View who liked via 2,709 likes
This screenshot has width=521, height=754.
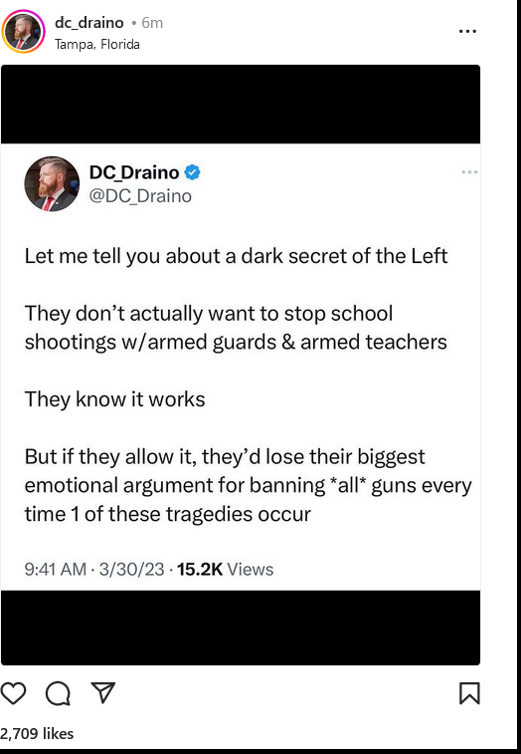click(37, 733)
